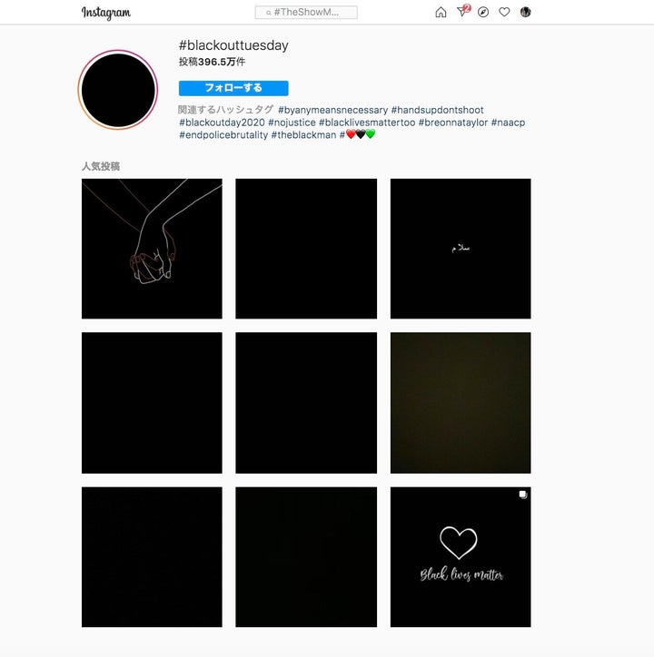This screenshot has height=657, width=654.
Task: Click the hashtag's black circular story avatar
Action: (x=118, y=90)
